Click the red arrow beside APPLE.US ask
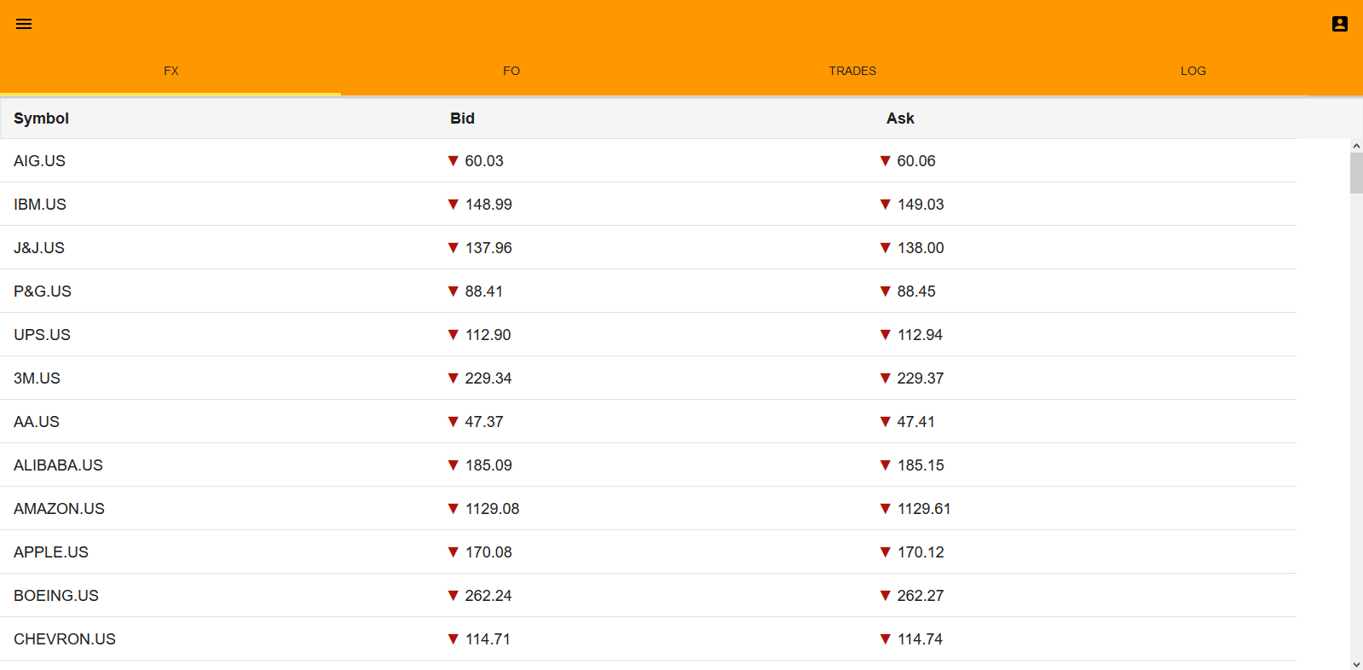The height and width of the screenshot is (670, 1363). click(885, 552)
